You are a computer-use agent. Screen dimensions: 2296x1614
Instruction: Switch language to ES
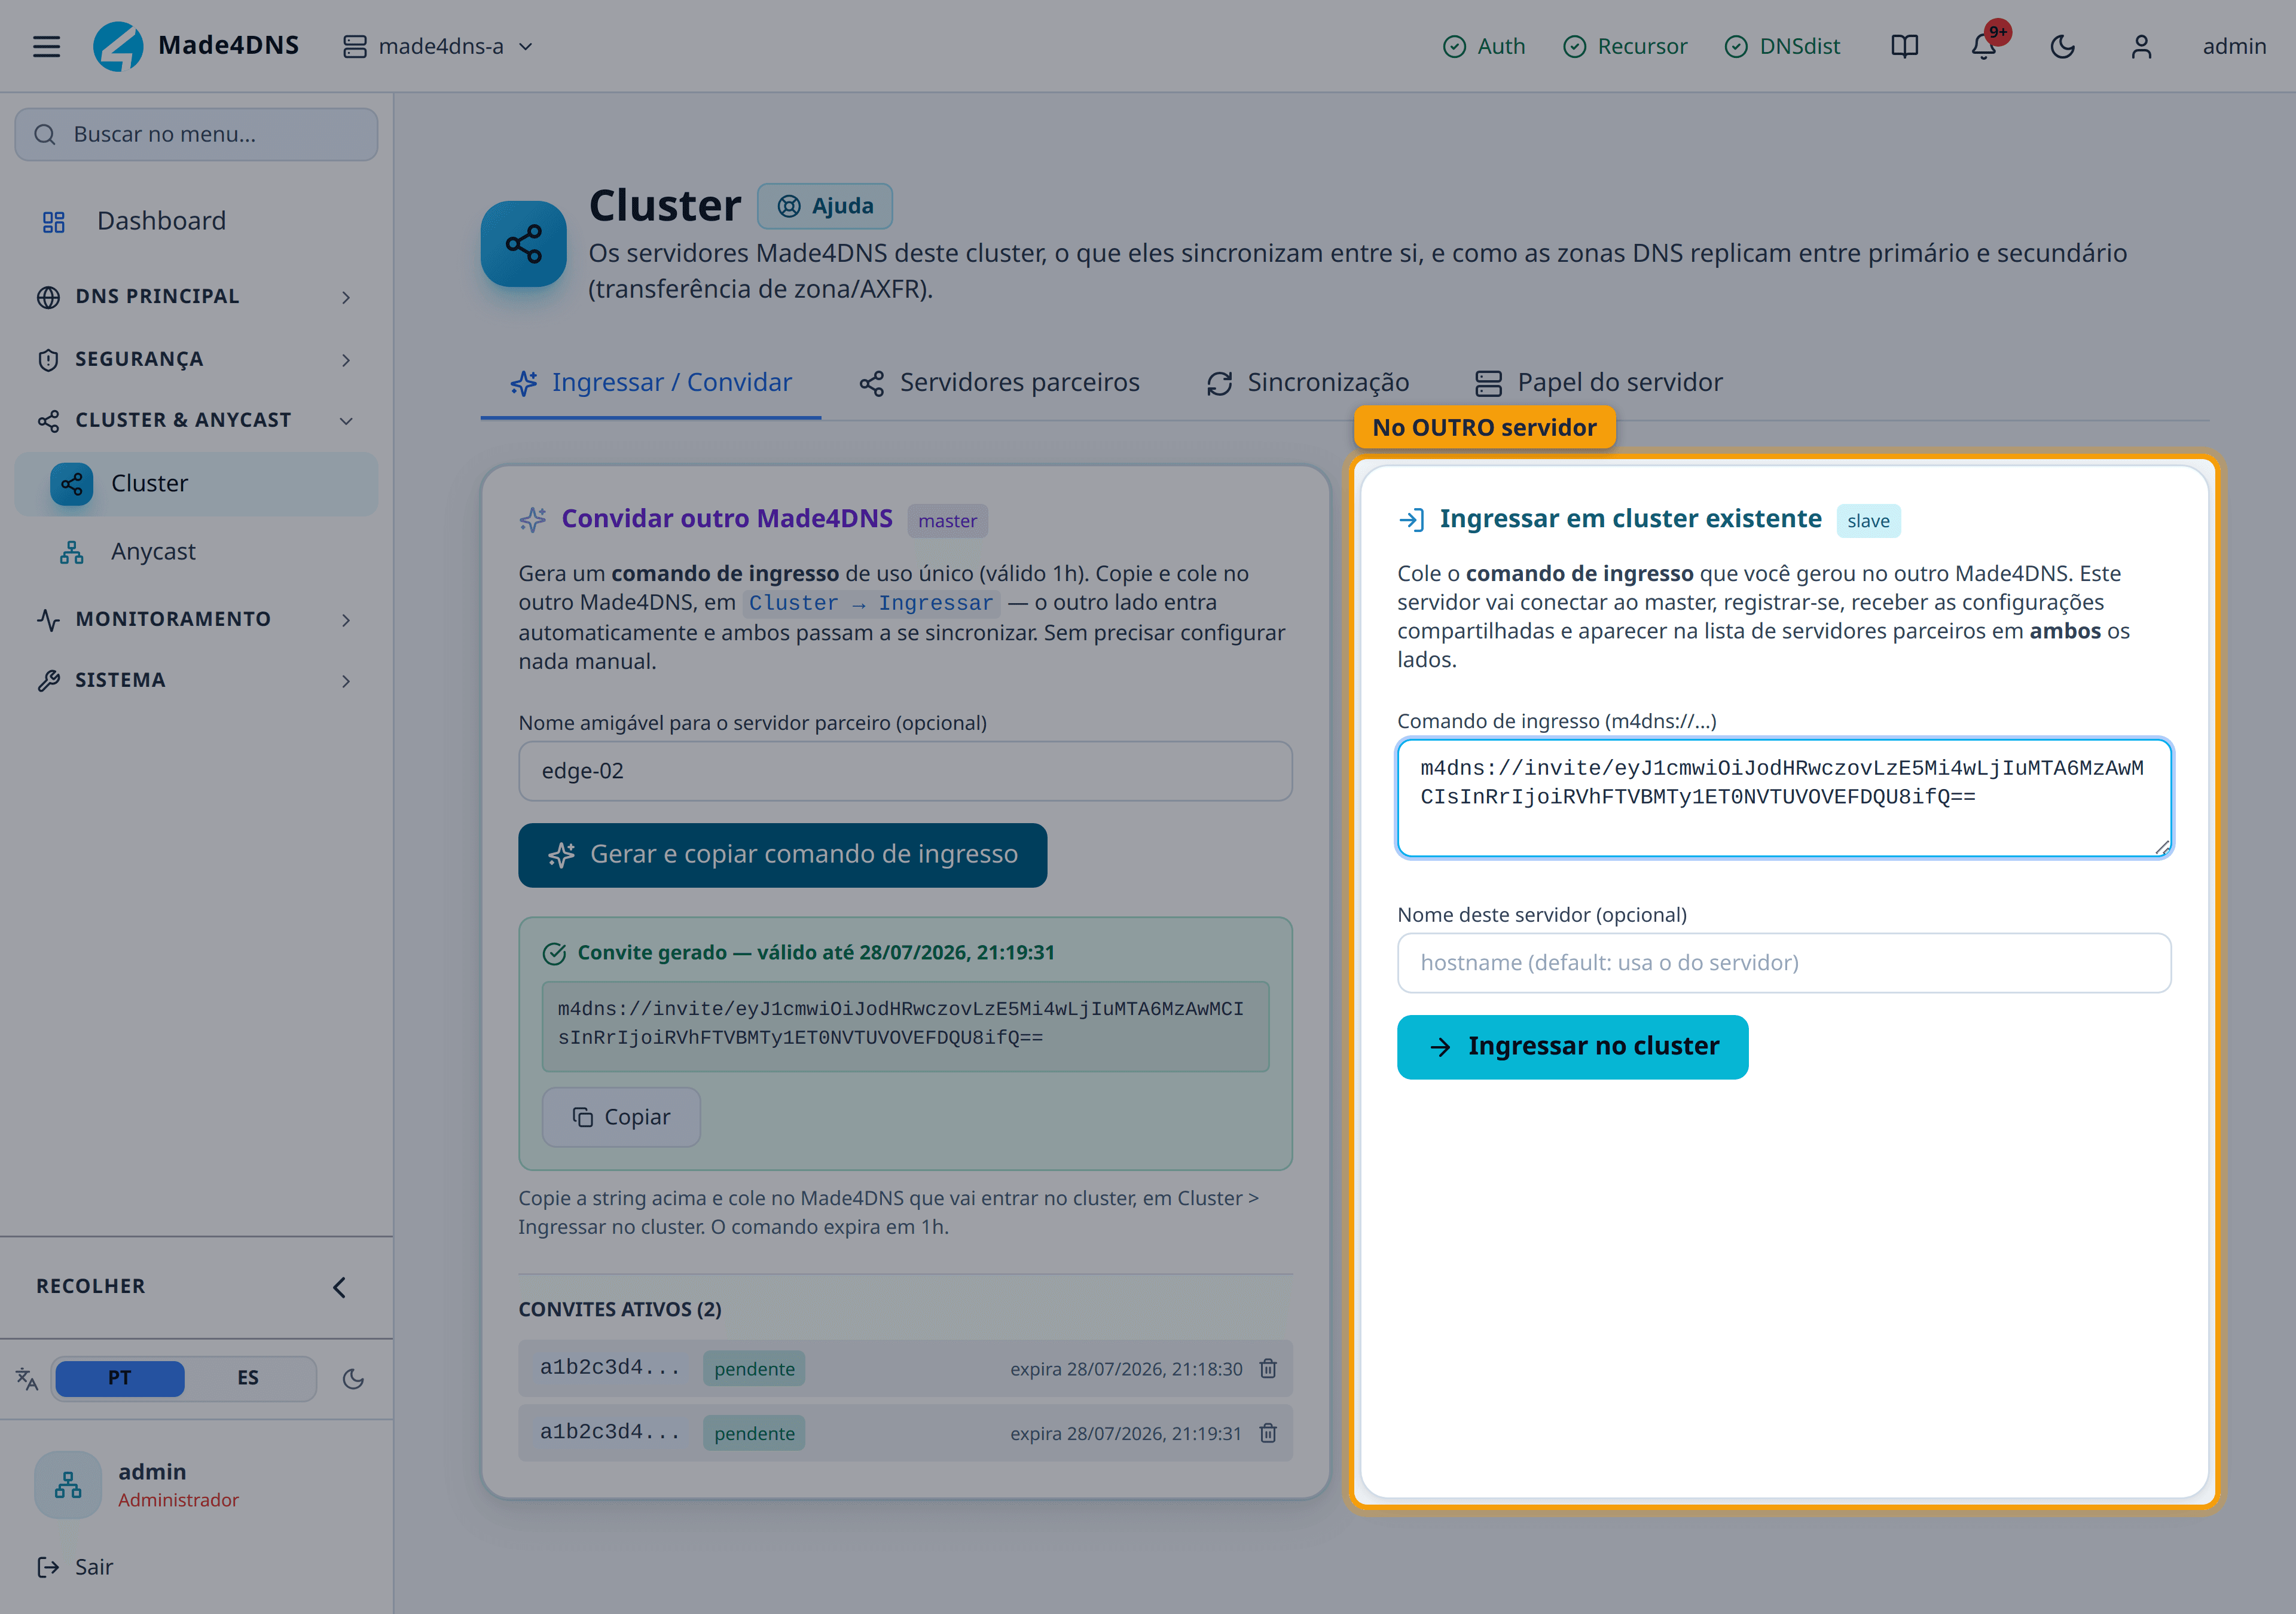coord(248,1378)
